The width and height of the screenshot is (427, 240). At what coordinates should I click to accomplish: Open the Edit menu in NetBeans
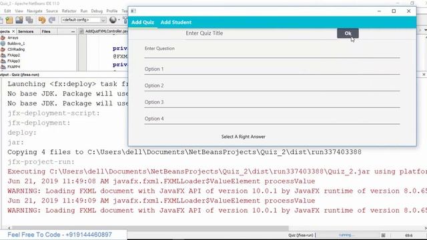point(7,11)
